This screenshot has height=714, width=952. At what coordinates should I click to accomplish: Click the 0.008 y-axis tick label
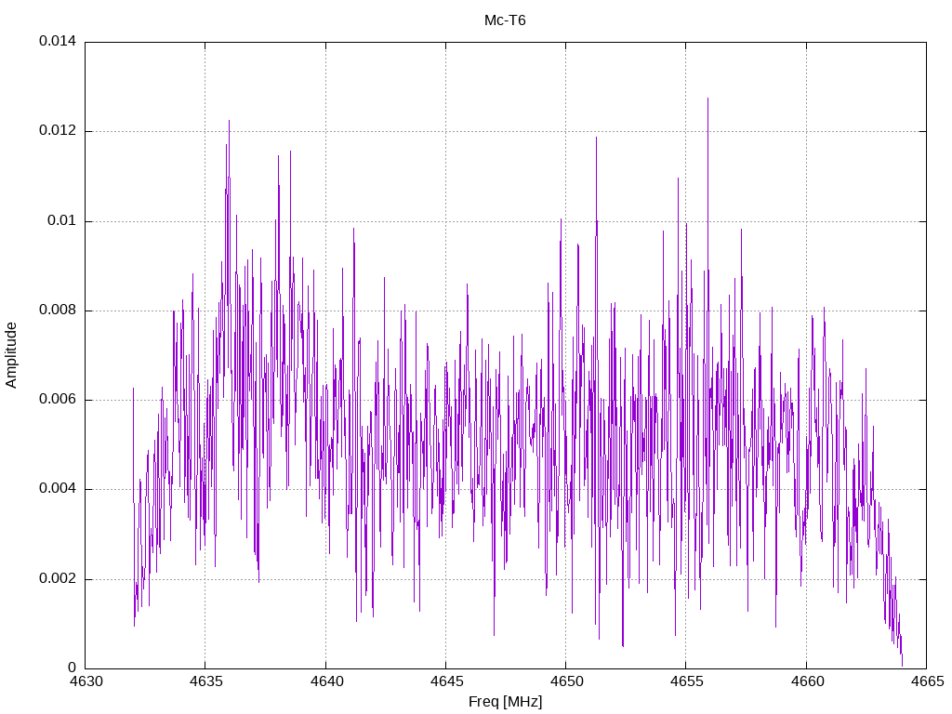[x=58, y=311]
